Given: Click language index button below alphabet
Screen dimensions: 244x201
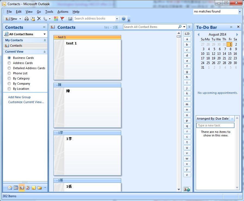Looking at the screenshot, I should [187, 189].
